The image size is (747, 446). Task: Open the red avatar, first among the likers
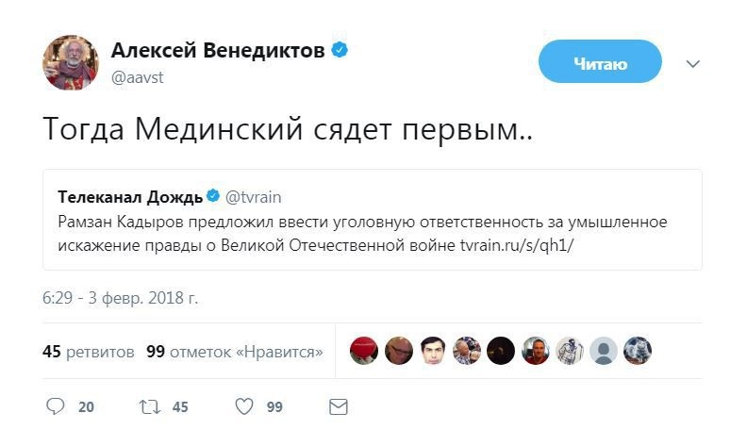(364, 351)
